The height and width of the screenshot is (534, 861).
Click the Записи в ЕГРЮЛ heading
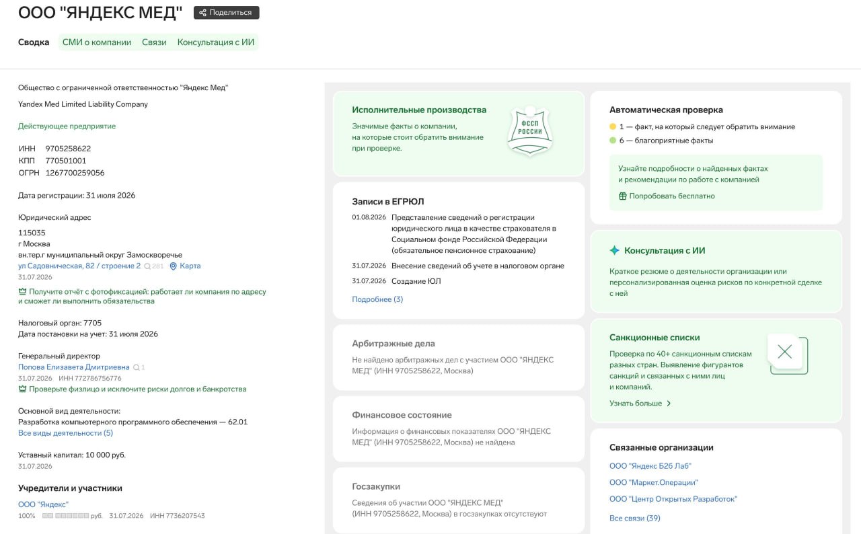pos(388,201)
